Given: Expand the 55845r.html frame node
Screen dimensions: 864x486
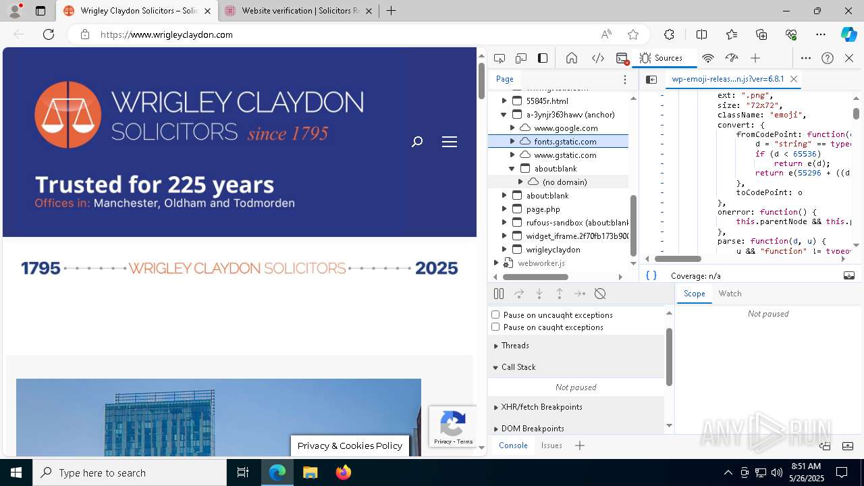Looking at the screenshot, I should point(504,101).
